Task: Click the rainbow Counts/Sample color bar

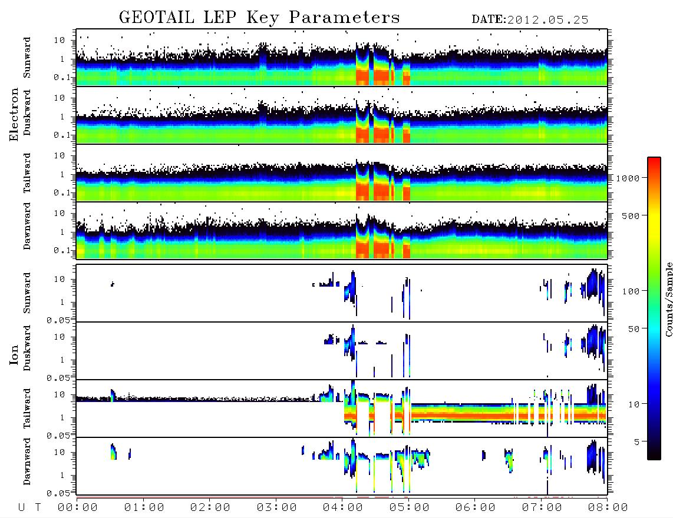Action: [654, 309]
